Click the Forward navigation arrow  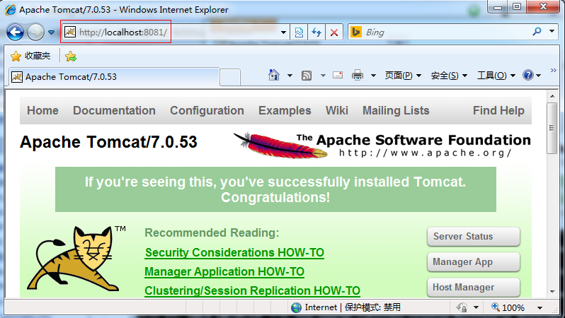click(35, 33)
